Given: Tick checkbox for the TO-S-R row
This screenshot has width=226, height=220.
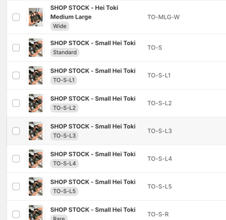Looking at the screenshot, I should pyautogui.click(x=16, y=215).
